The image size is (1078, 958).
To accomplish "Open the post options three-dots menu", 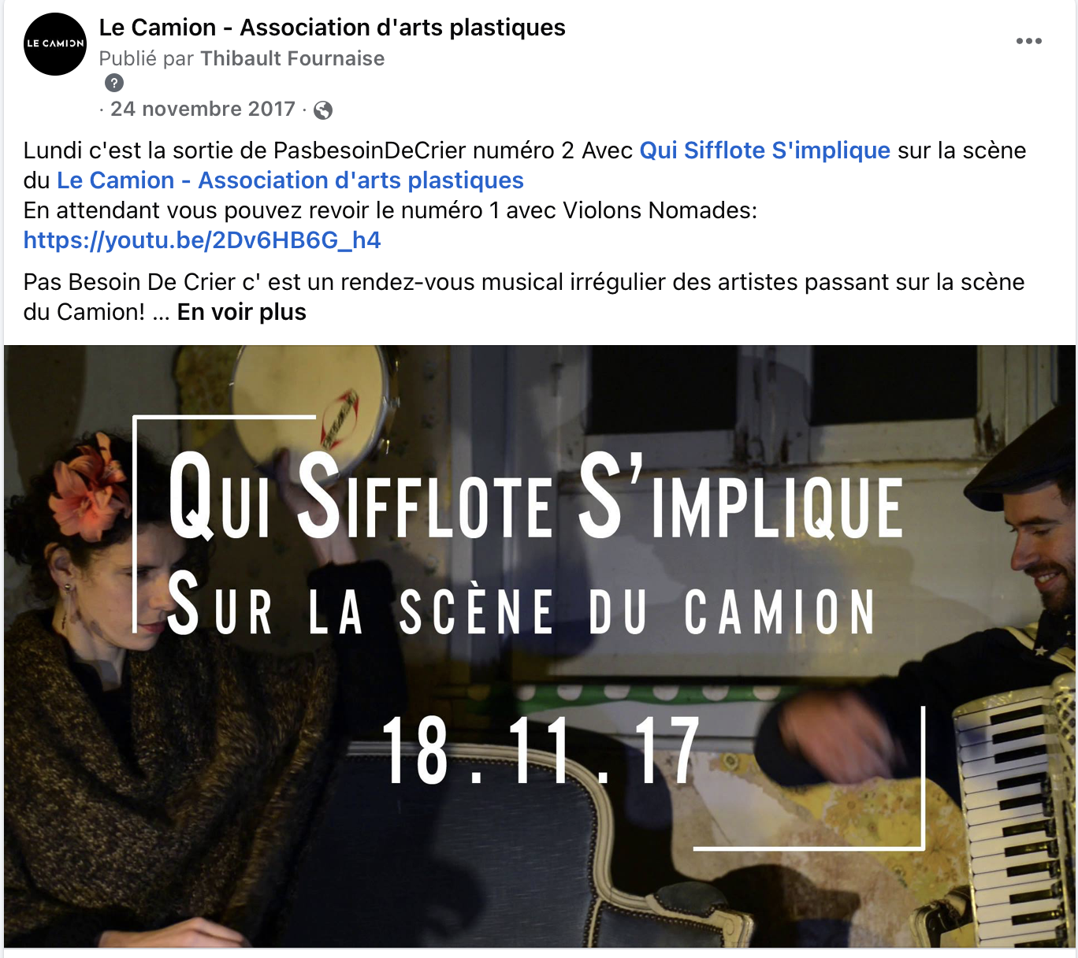I will click(x=1028, y=41).
